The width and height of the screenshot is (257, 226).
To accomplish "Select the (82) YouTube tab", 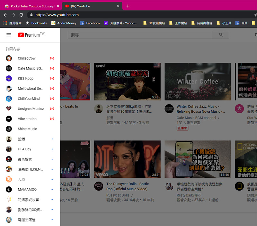I will click(92, 6).
